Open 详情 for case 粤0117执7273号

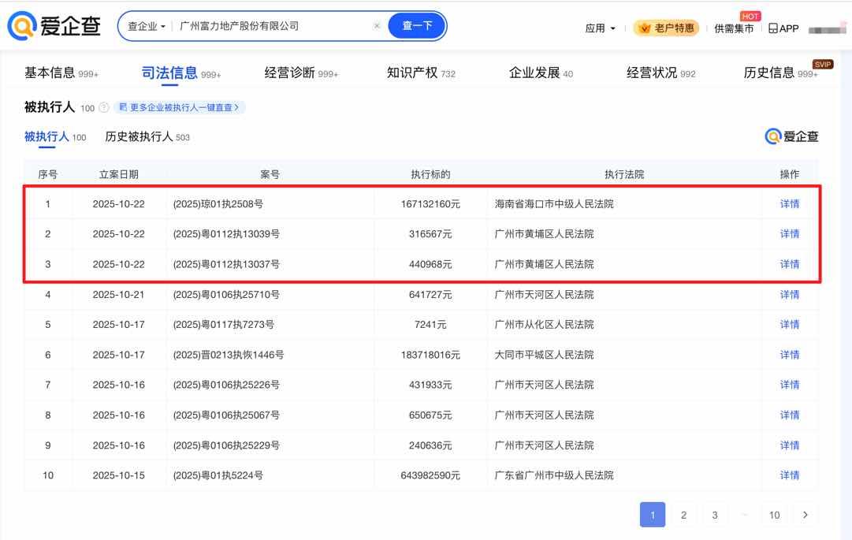790,325
